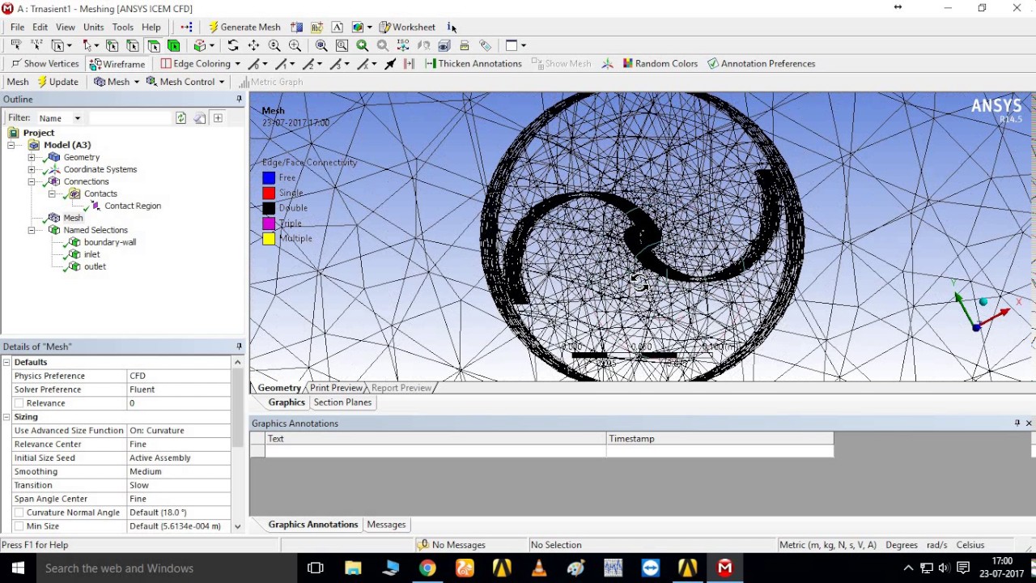Check the Relevance checkbox in Defaults
1036x583 pixels.
click(19, 403)
